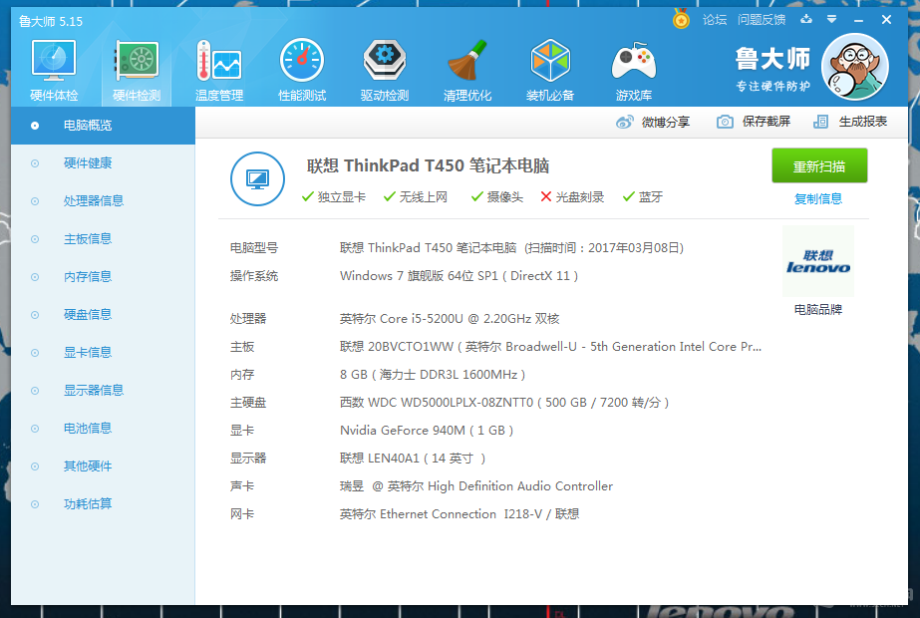Image resolution: width=920 pixels, height=618 pixels.
Task: Click the Nvidia GeForce 940M value
Action: tap(427, 431)
